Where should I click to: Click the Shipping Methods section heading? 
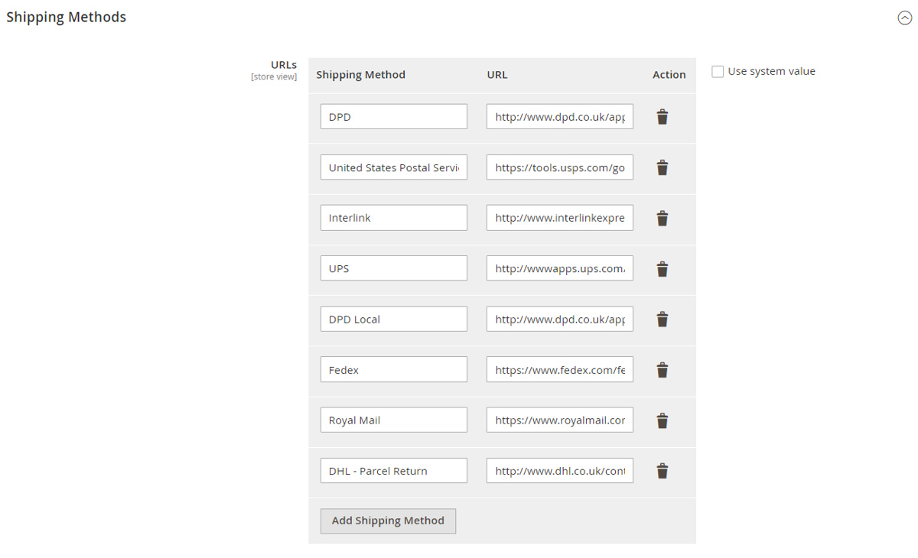(67, 17)
